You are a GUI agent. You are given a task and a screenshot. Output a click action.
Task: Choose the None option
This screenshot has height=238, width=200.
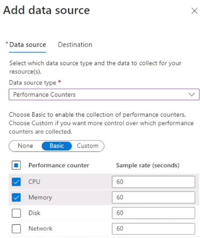25,146
